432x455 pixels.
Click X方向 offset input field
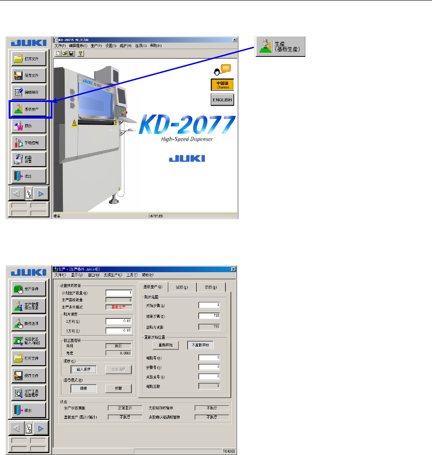coord(119,321)
